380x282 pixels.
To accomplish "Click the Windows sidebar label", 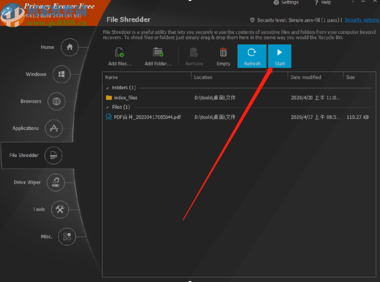I will [36, 74].
